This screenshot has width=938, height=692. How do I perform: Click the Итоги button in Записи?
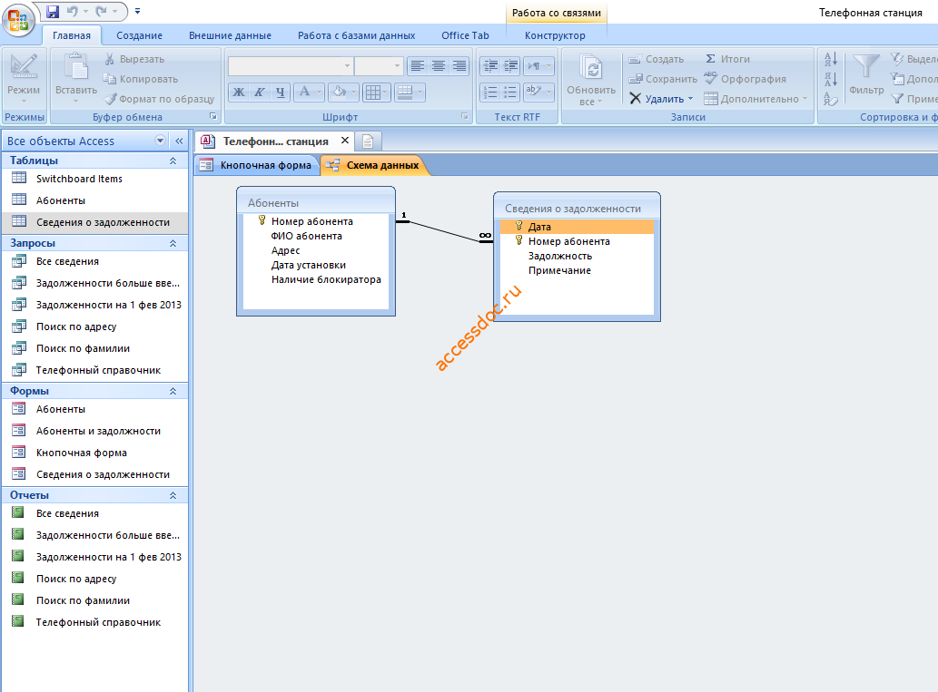727,59
